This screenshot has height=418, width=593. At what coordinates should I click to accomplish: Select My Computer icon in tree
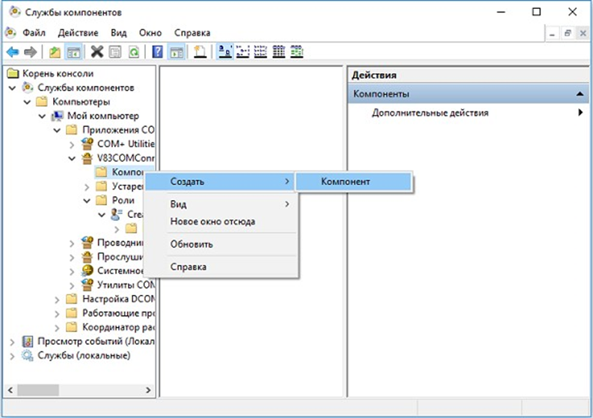(58, 116)
